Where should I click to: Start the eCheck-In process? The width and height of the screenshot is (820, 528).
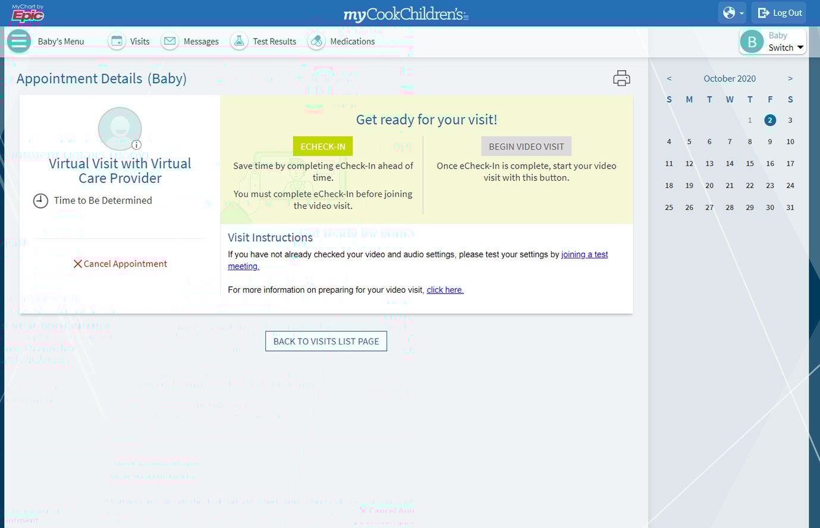point(323,146)
